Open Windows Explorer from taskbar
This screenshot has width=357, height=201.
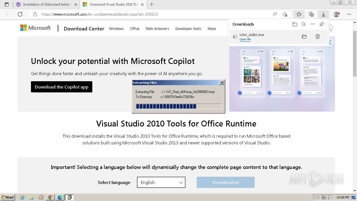tap(32, 197)
